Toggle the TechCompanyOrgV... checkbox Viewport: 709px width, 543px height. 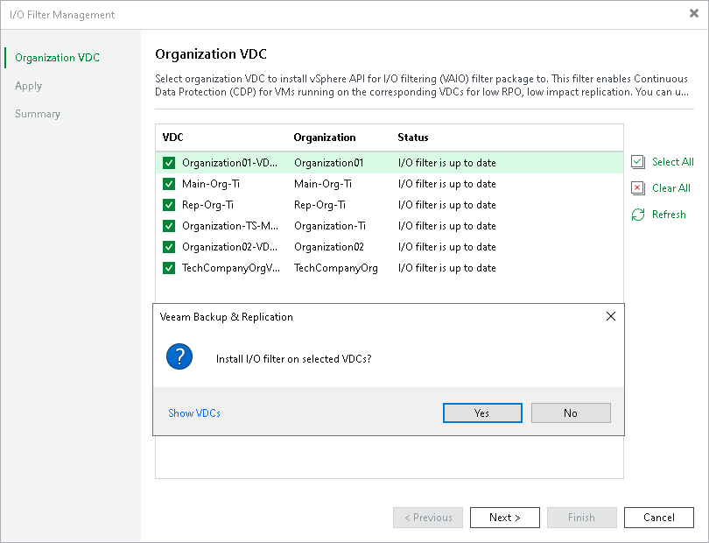click(169, 268)
